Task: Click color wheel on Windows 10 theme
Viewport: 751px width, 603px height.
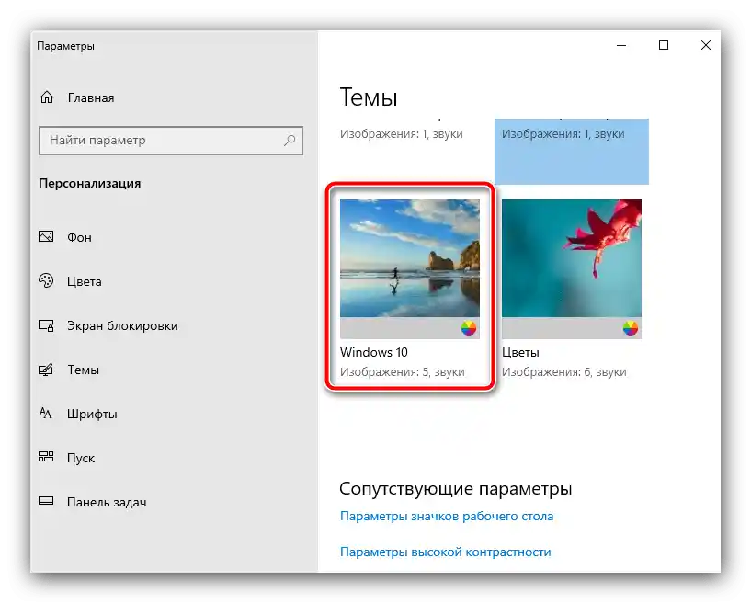Action: tap(469, 328)
